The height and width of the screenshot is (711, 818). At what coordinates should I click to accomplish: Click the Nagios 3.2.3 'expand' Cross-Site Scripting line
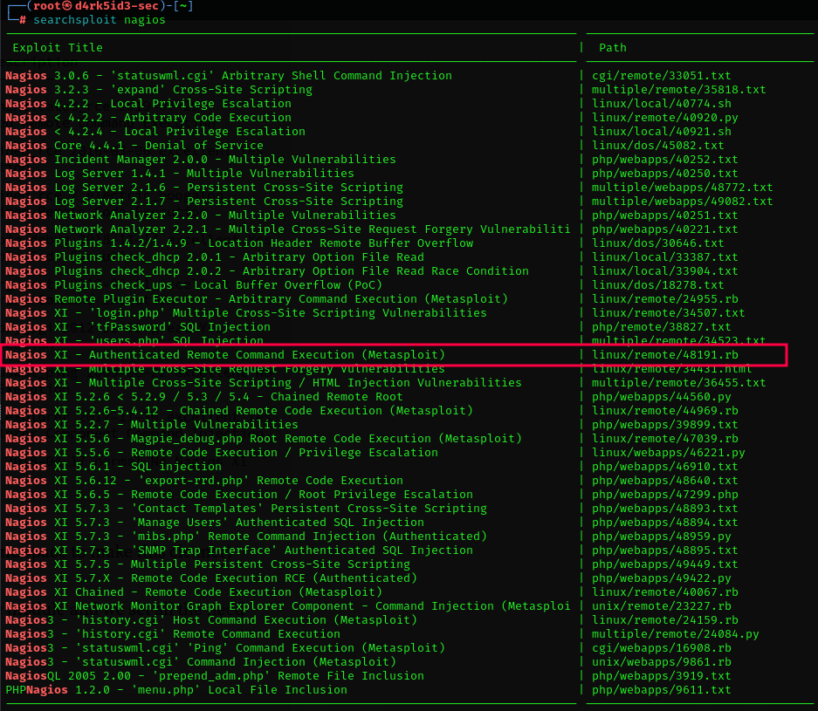pos(159,90)
